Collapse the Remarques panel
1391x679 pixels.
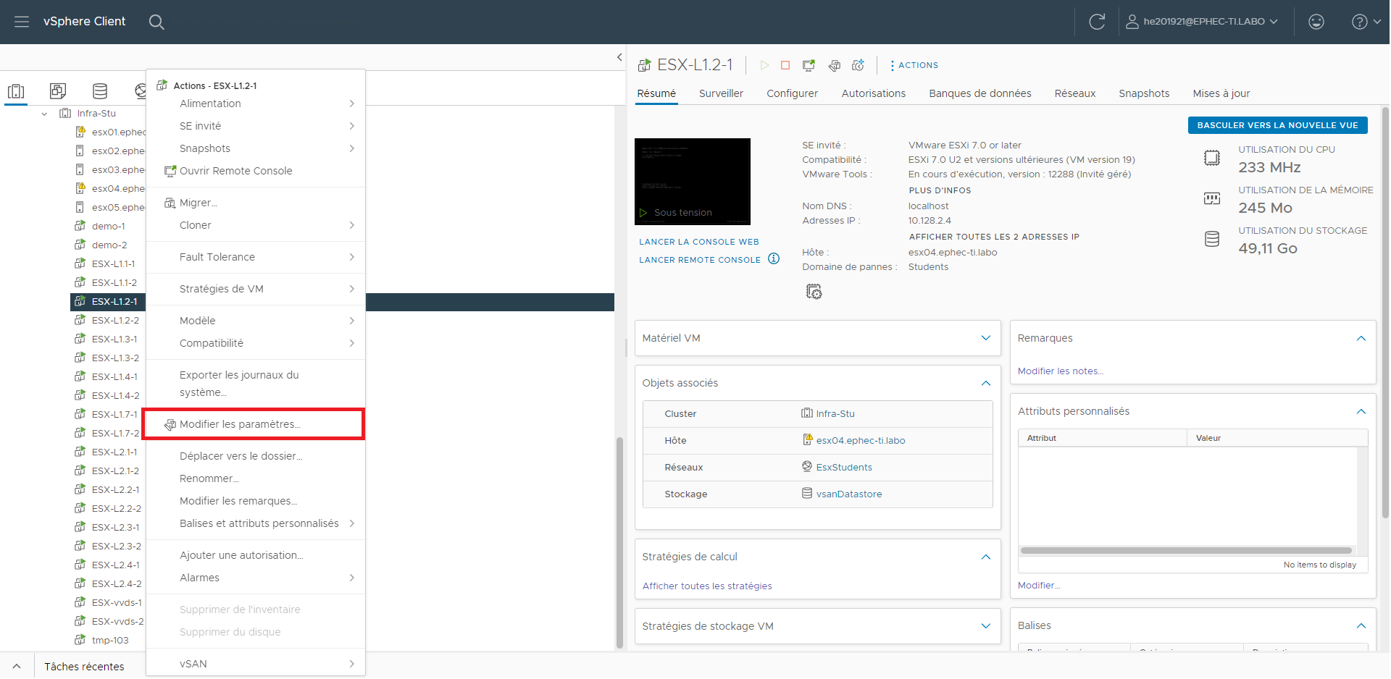click(x=1361, y=338)
